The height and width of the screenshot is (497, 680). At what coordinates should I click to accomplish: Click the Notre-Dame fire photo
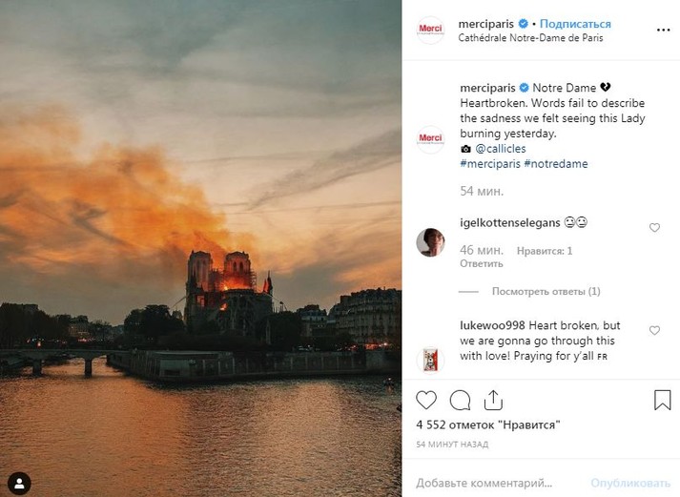coord(200,248)
